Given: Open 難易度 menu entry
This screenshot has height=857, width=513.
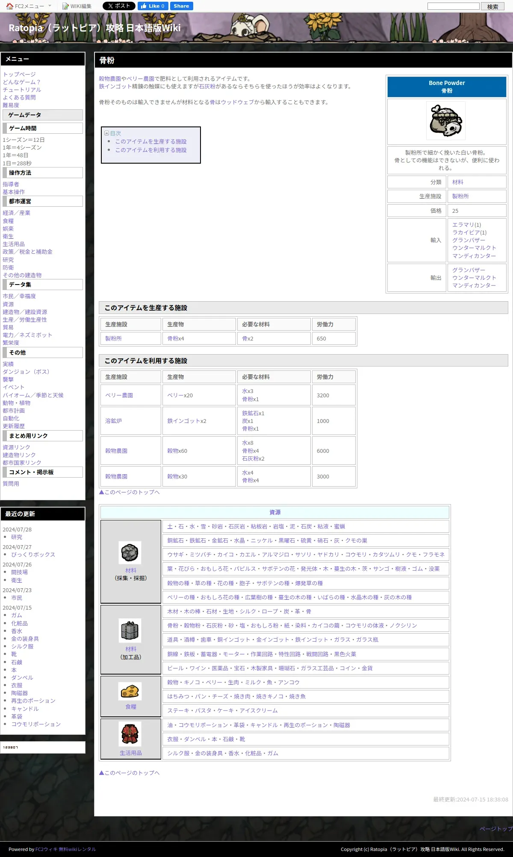Looking at the screenshot, I should click(11, 105).
